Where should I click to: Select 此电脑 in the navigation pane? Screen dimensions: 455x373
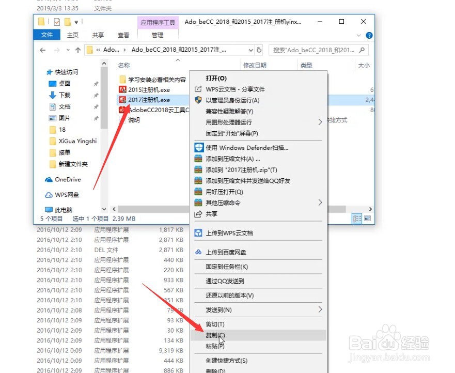coord(63,210)
